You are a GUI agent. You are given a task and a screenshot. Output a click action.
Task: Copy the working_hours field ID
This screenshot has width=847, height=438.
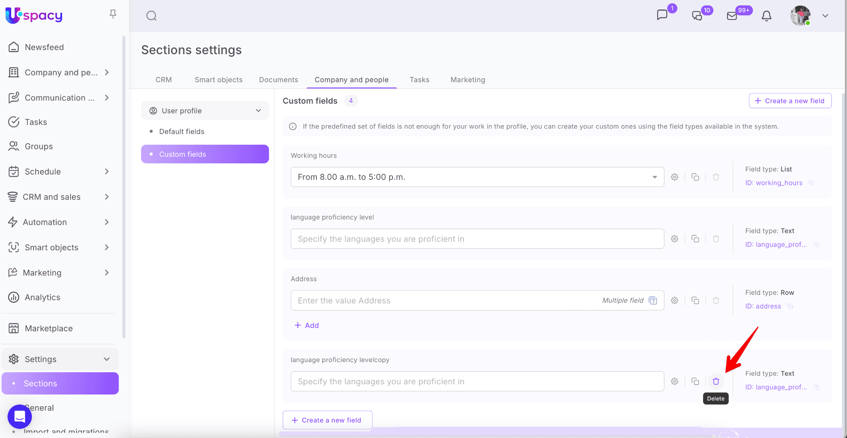click(811, 183)
